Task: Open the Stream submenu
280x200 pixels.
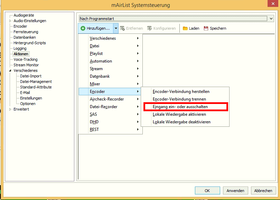Action: click(111, 69)
